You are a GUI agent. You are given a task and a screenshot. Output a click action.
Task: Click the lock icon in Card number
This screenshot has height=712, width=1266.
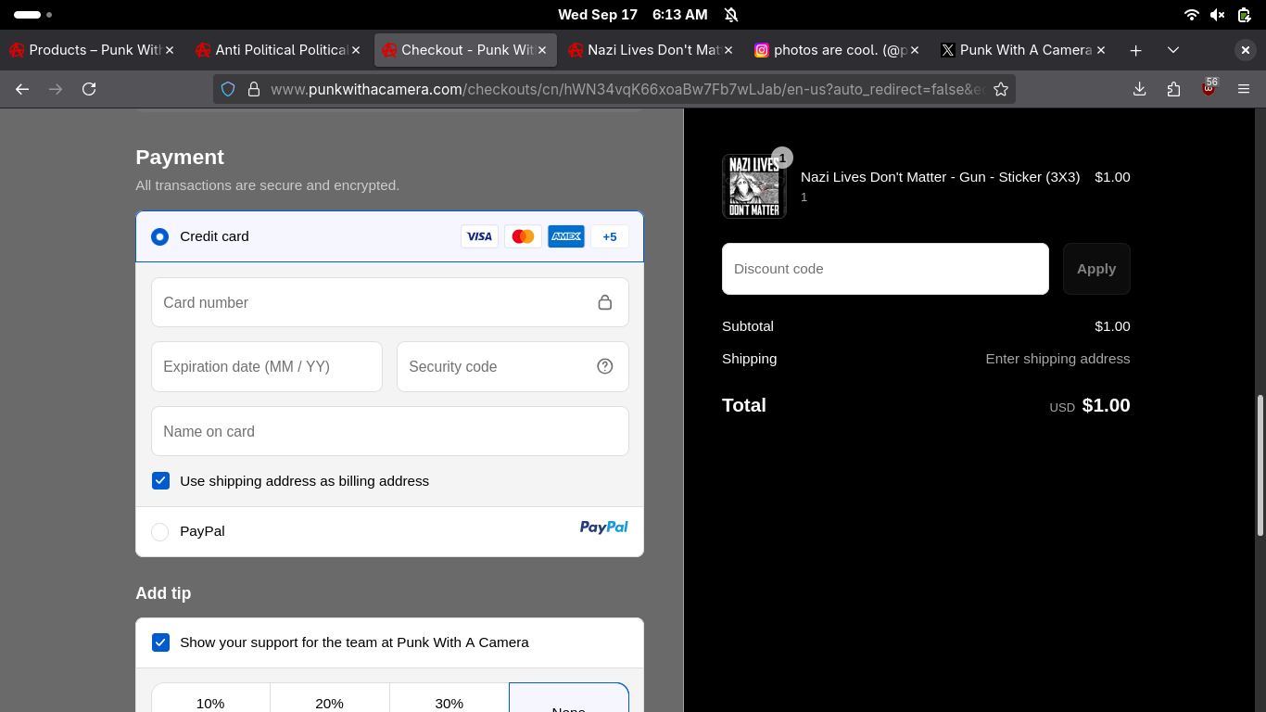coord(605,302)
